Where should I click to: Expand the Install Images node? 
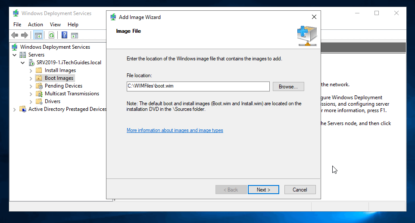31,70
